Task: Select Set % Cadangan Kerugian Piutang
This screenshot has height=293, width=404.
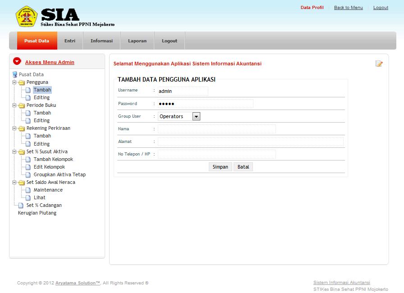Action: pyautogui.click(x=40, y=209)
